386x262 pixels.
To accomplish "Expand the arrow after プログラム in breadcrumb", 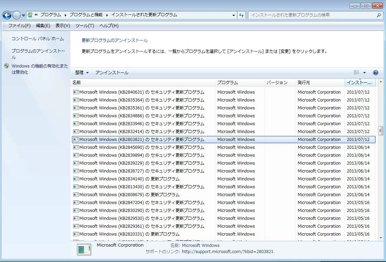I will tap(66, 15).
